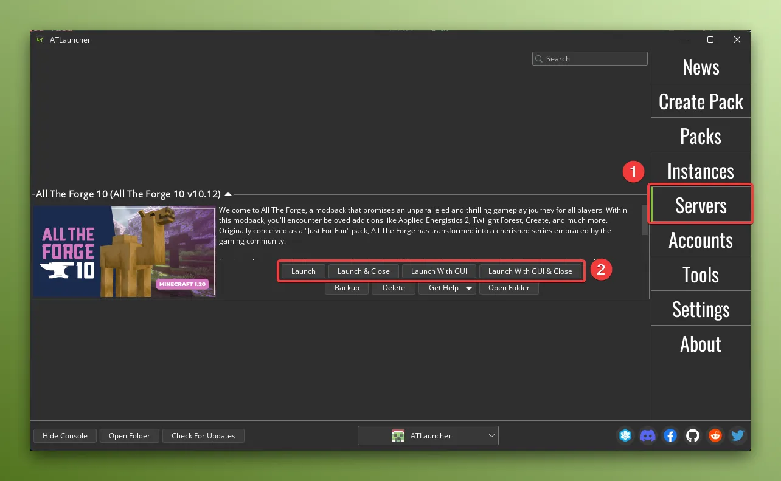Viewport: 781px width, 481px height.
Task: Click the Reddit icon
Action: pos(715,435)
